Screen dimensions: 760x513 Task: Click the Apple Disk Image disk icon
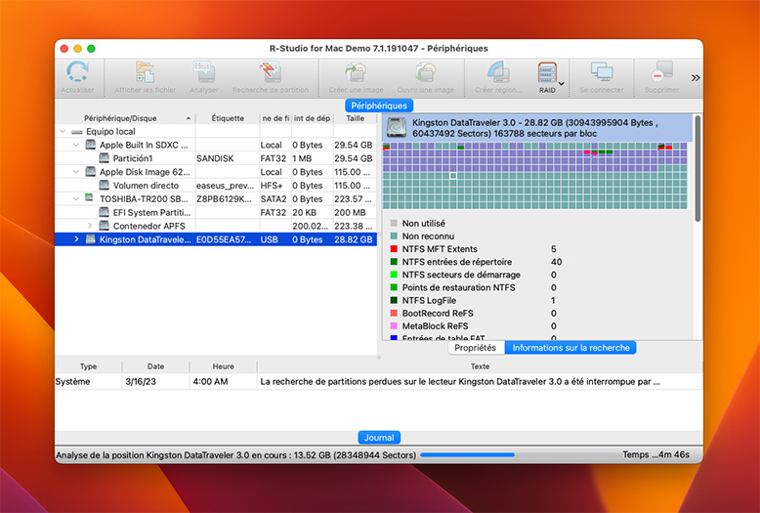click(90, 172)
